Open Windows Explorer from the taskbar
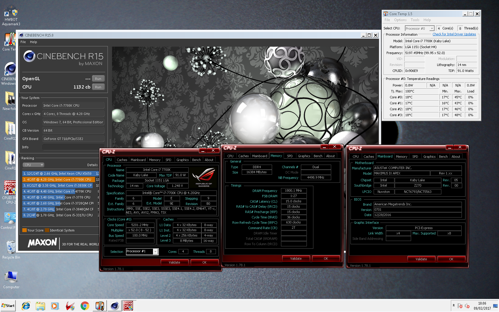 click(40, 306)
